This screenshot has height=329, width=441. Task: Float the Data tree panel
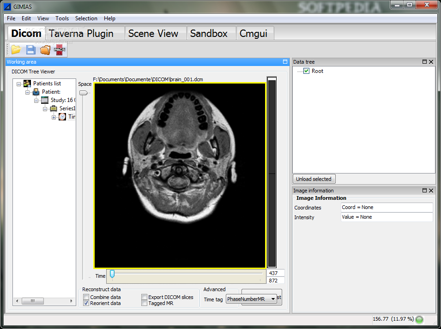(424, 61)
